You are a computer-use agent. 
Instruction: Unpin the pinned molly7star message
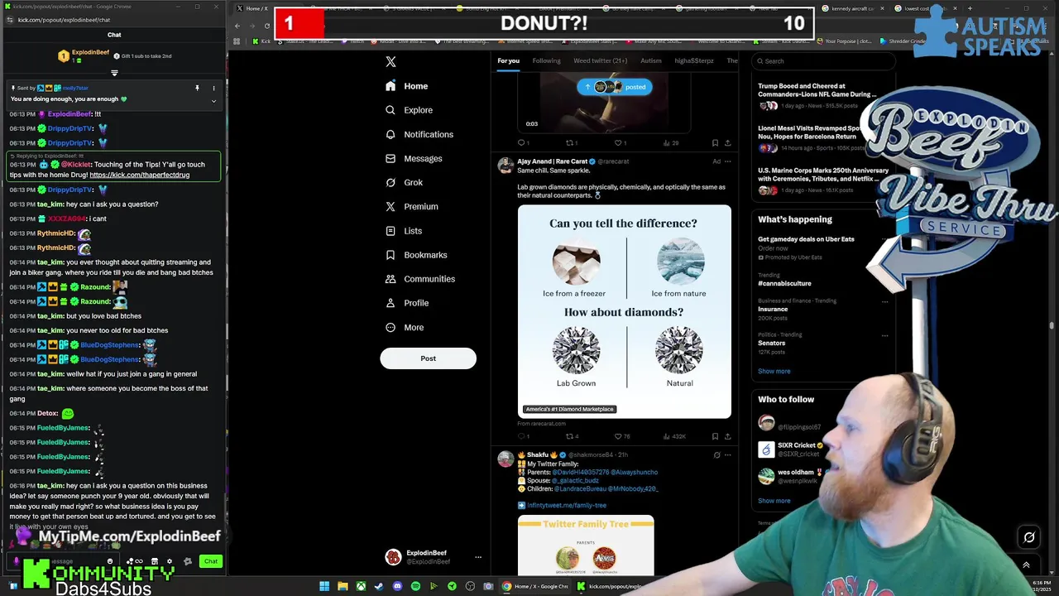coord(197,88)
